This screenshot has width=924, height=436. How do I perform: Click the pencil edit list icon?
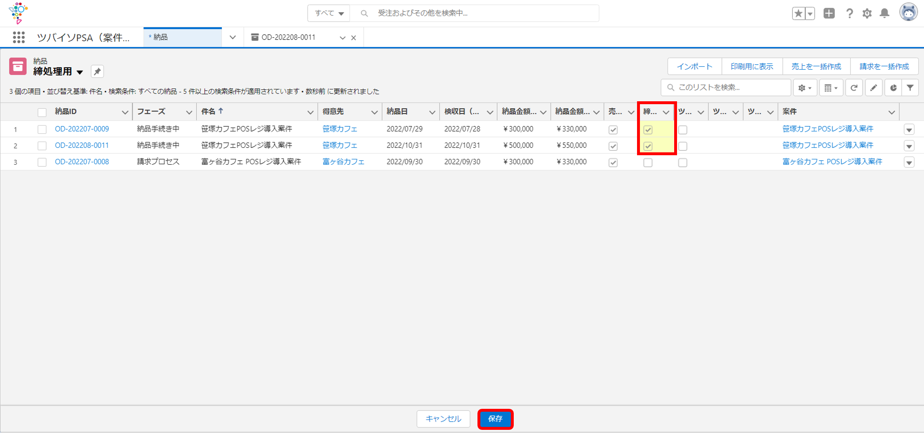873,88
